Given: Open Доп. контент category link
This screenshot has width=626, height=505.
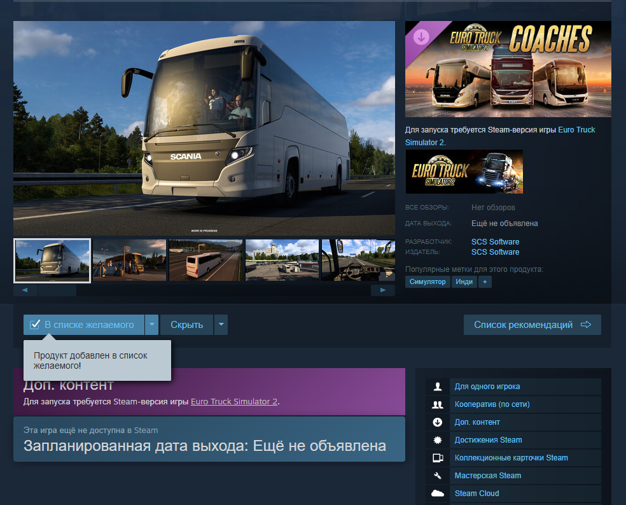Looking at the screenshot, I should 477,422.
